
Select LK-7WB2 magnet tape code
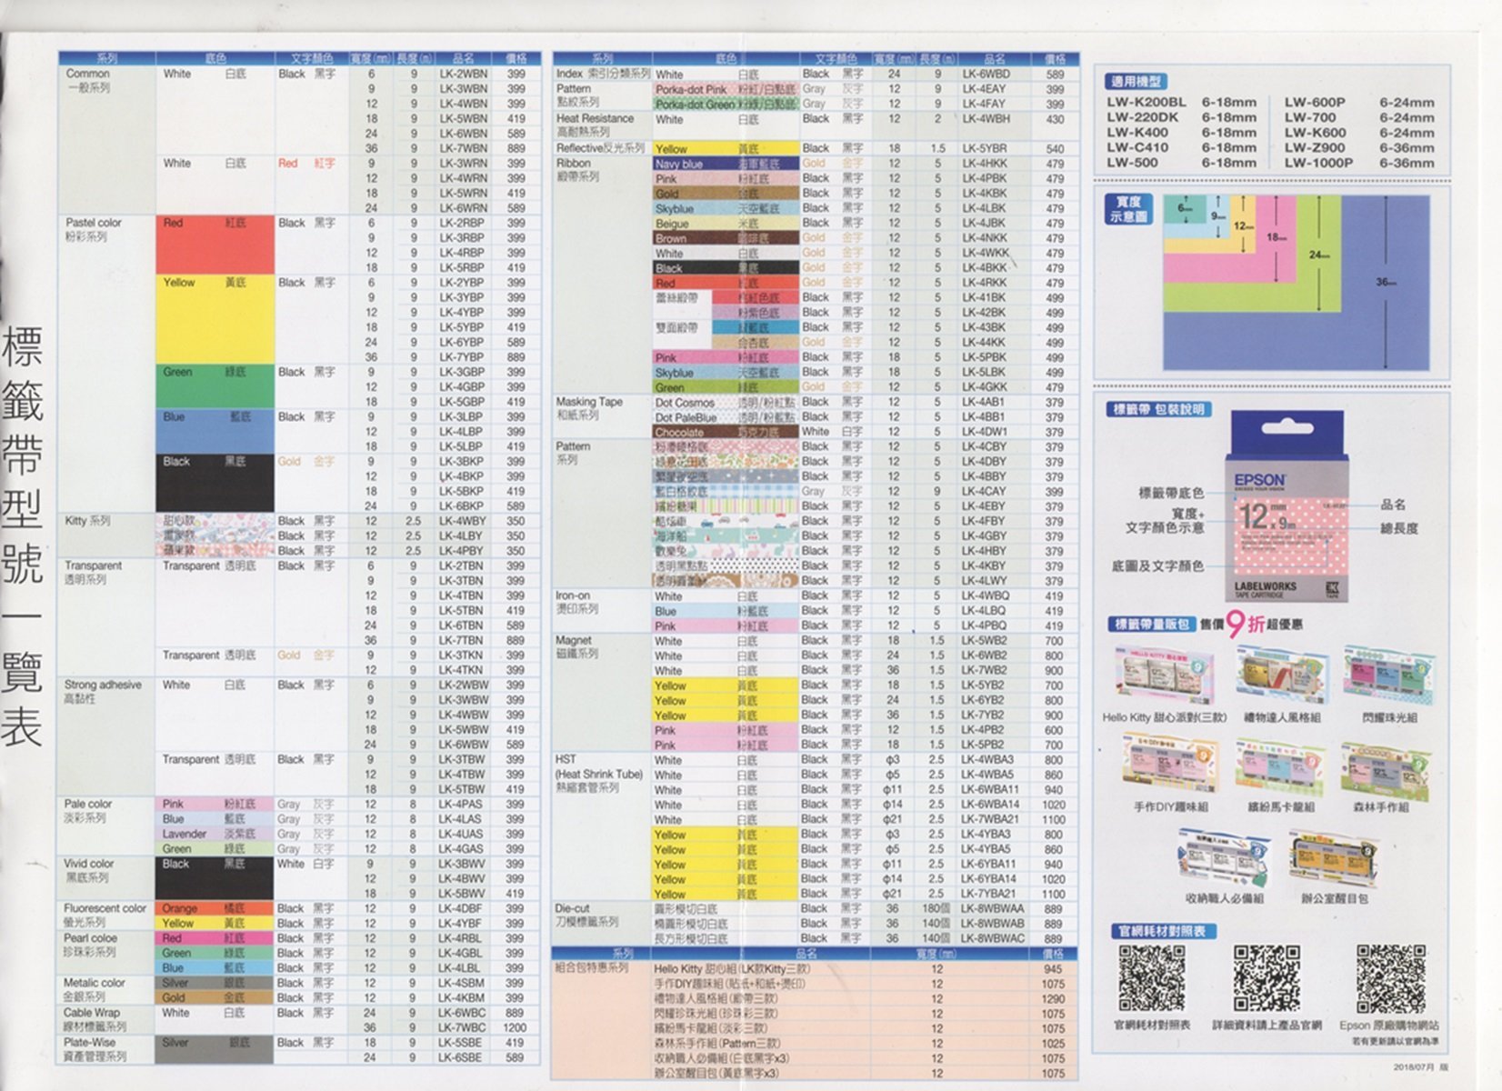(985, 670)
